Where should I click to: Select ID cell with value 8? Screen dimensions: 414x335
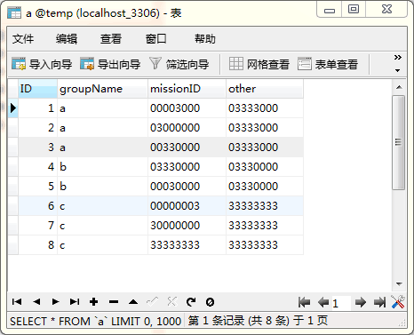pos(37,245)
